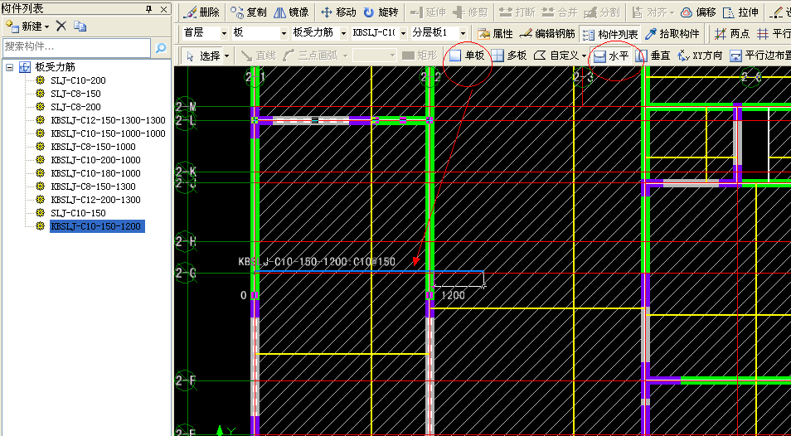This screenshot has width=791, height=436.
Task: Click the Delete (删除) tool
Action: click(x=201, y=12)
